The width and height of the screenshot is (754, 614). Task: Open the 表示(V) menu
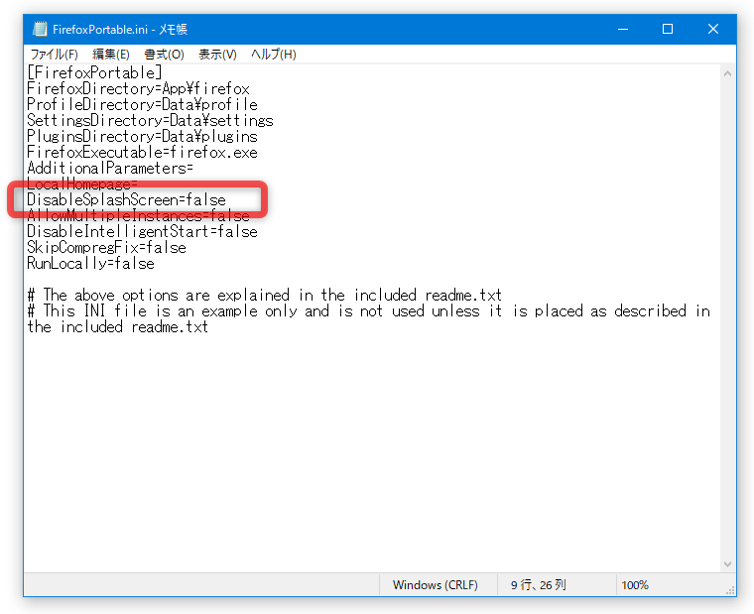[218, 55]
